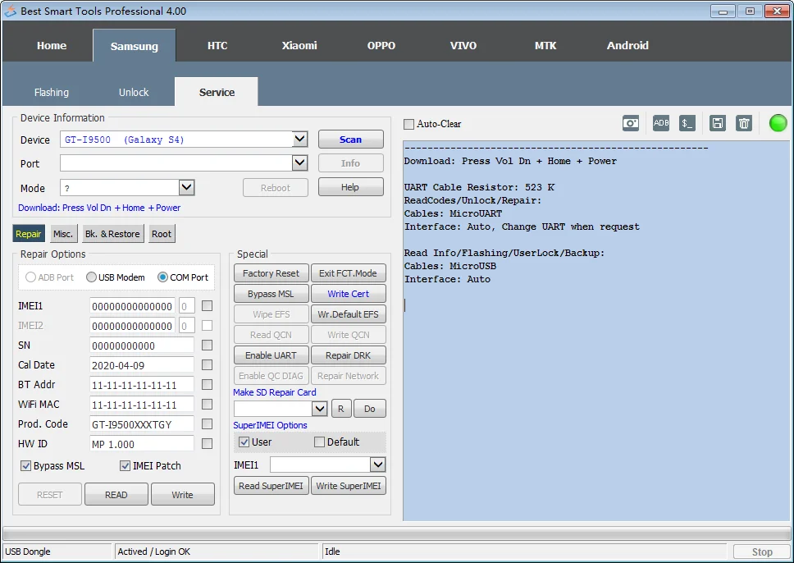794x563 pixels.
Task: Click the Prod. Code input field
Action: 141,424
